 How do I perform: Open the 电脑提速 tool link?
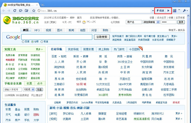(x=10, y=60)
